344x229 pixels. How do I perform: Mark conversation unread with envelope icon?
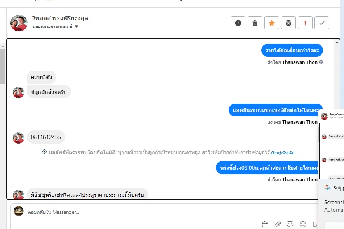tap(288, 23)
